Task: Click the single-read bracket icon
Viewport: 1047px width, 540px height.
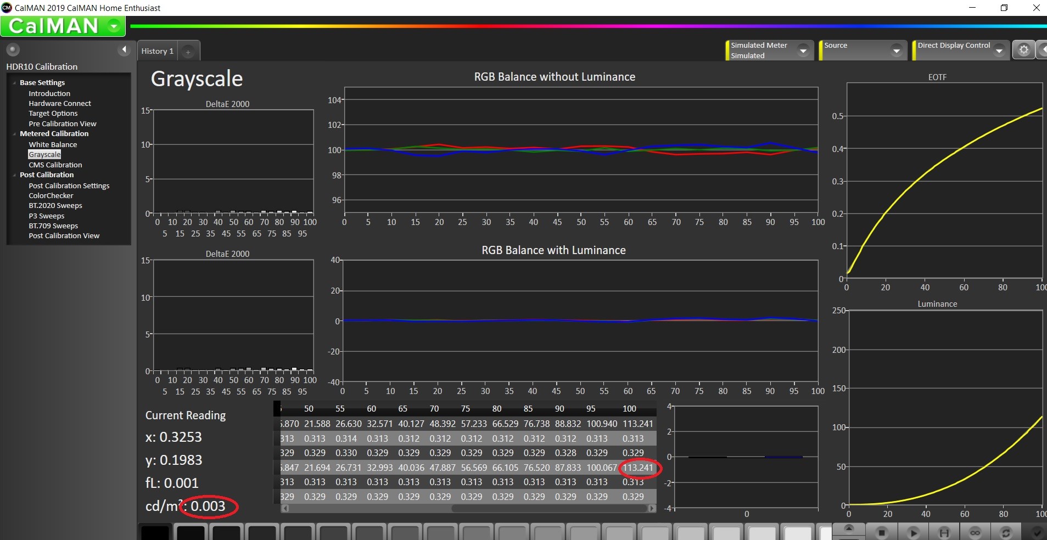Action: pos(944,533)
